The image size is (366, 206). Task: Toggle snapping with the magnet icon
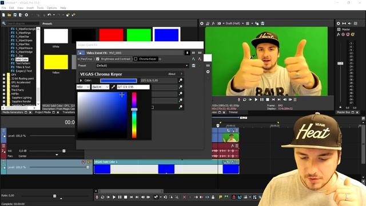pyautogui.click(x=234, y=197)
